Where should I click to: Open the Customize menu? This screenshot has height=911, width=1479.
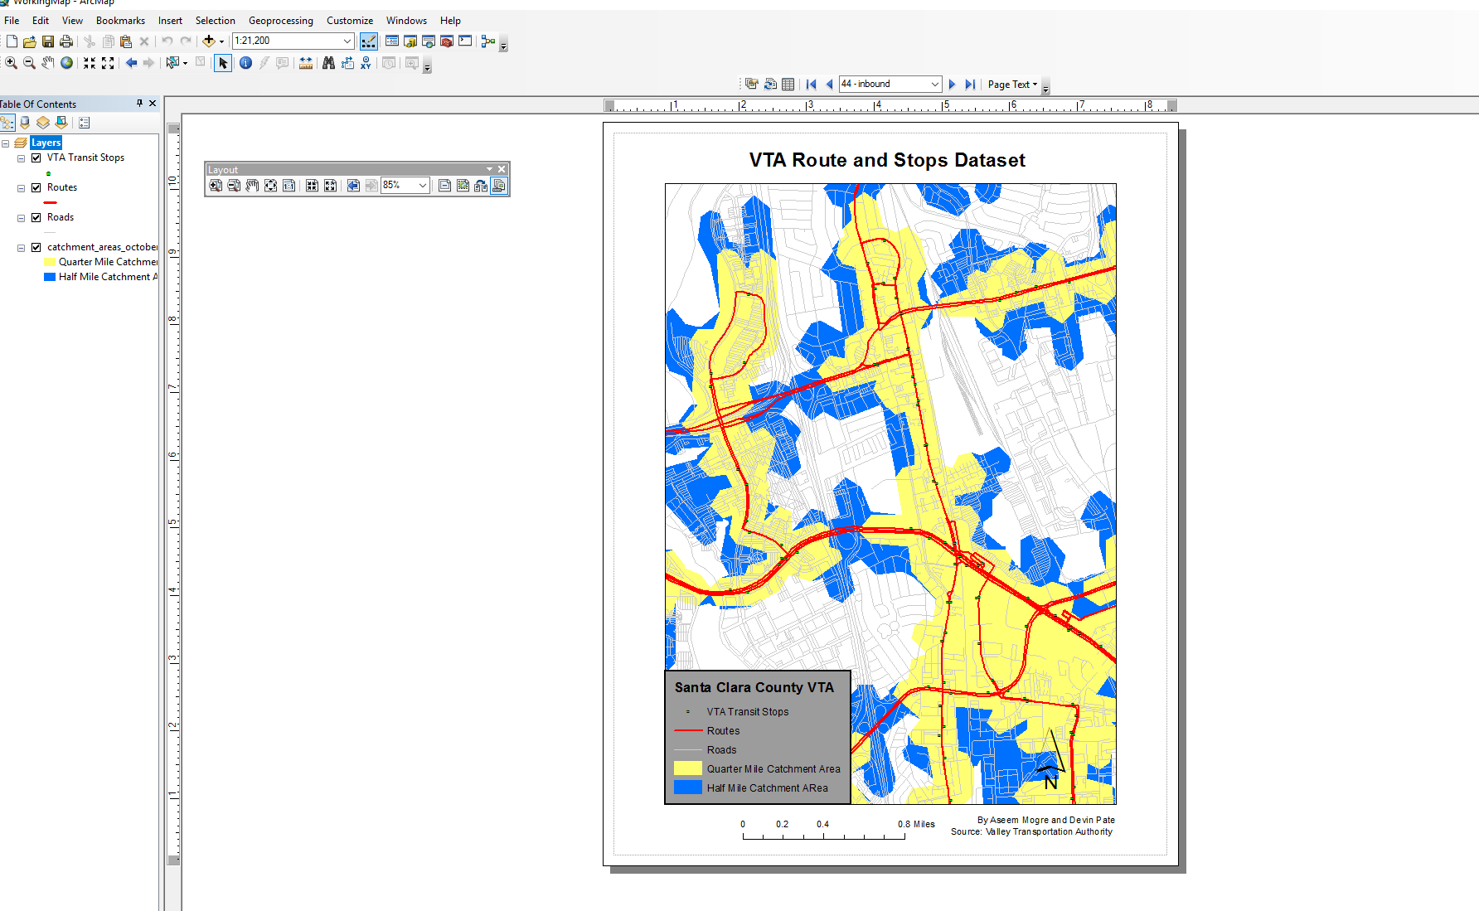click(350, 21)
